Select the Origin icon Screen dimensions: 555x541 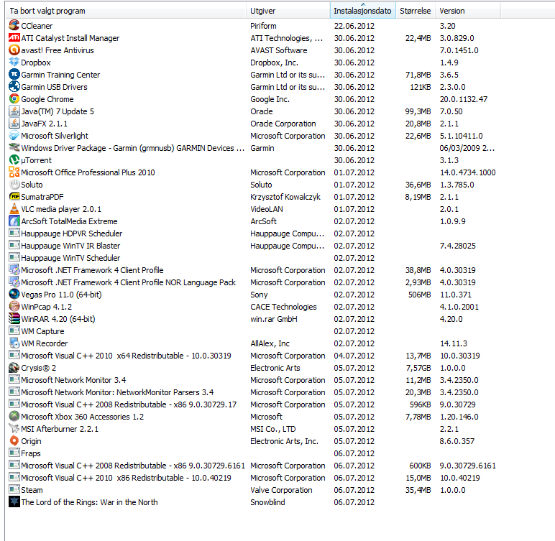tap(14, 440)
